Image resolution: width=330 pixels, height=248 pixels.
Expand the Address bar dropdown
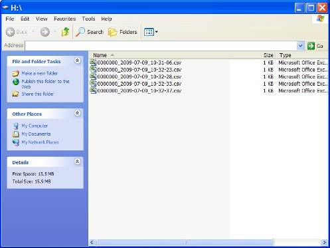tap(300, 46)
